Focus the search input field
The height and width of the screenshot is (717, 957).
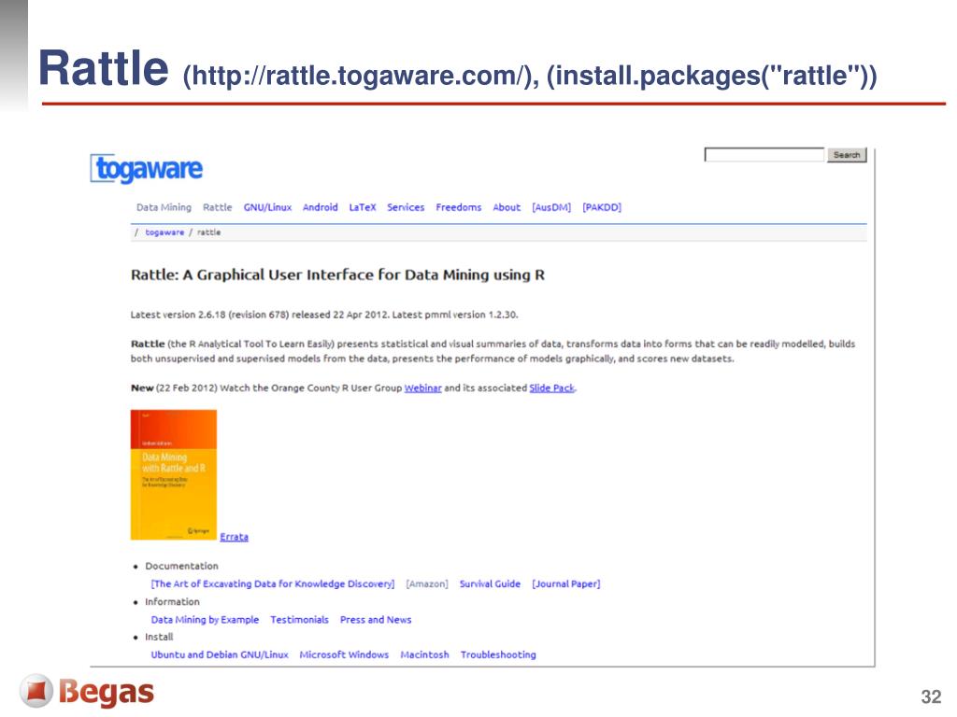pos(764,155)
